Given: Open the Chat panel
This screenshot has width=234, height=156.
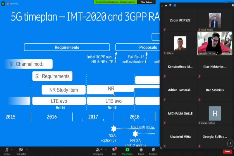Looking at the screenshot, I should [x=114, y=150].
